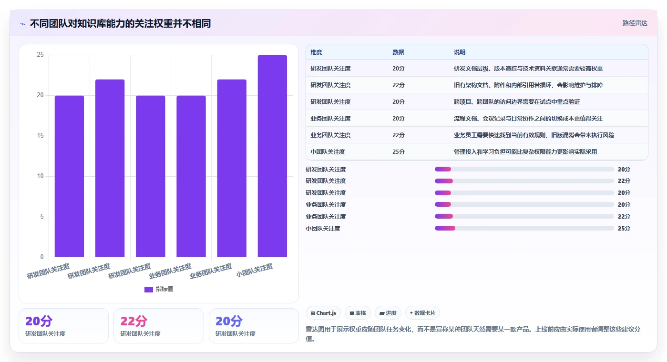Click the tallest bar for 小团队关注度
The height and width of the screenshot is (362, 667).
pos(272,156)
